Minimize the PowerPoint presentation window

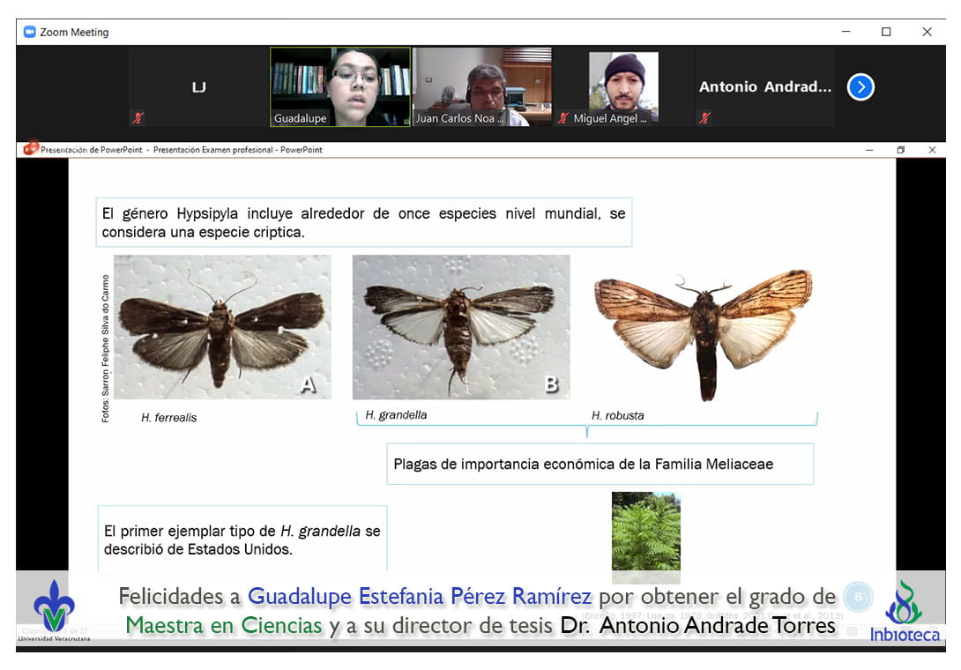[x=869, y=150]
